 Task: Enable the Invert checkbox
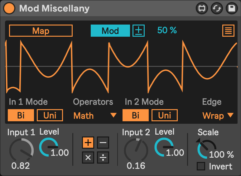point(201,166)
